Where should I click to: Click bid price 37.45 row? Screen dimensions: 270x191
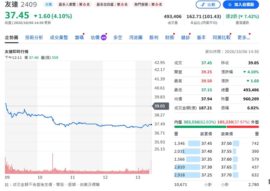(193, 144)
